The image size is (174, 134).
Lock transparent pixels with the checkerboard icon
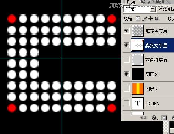138,19
